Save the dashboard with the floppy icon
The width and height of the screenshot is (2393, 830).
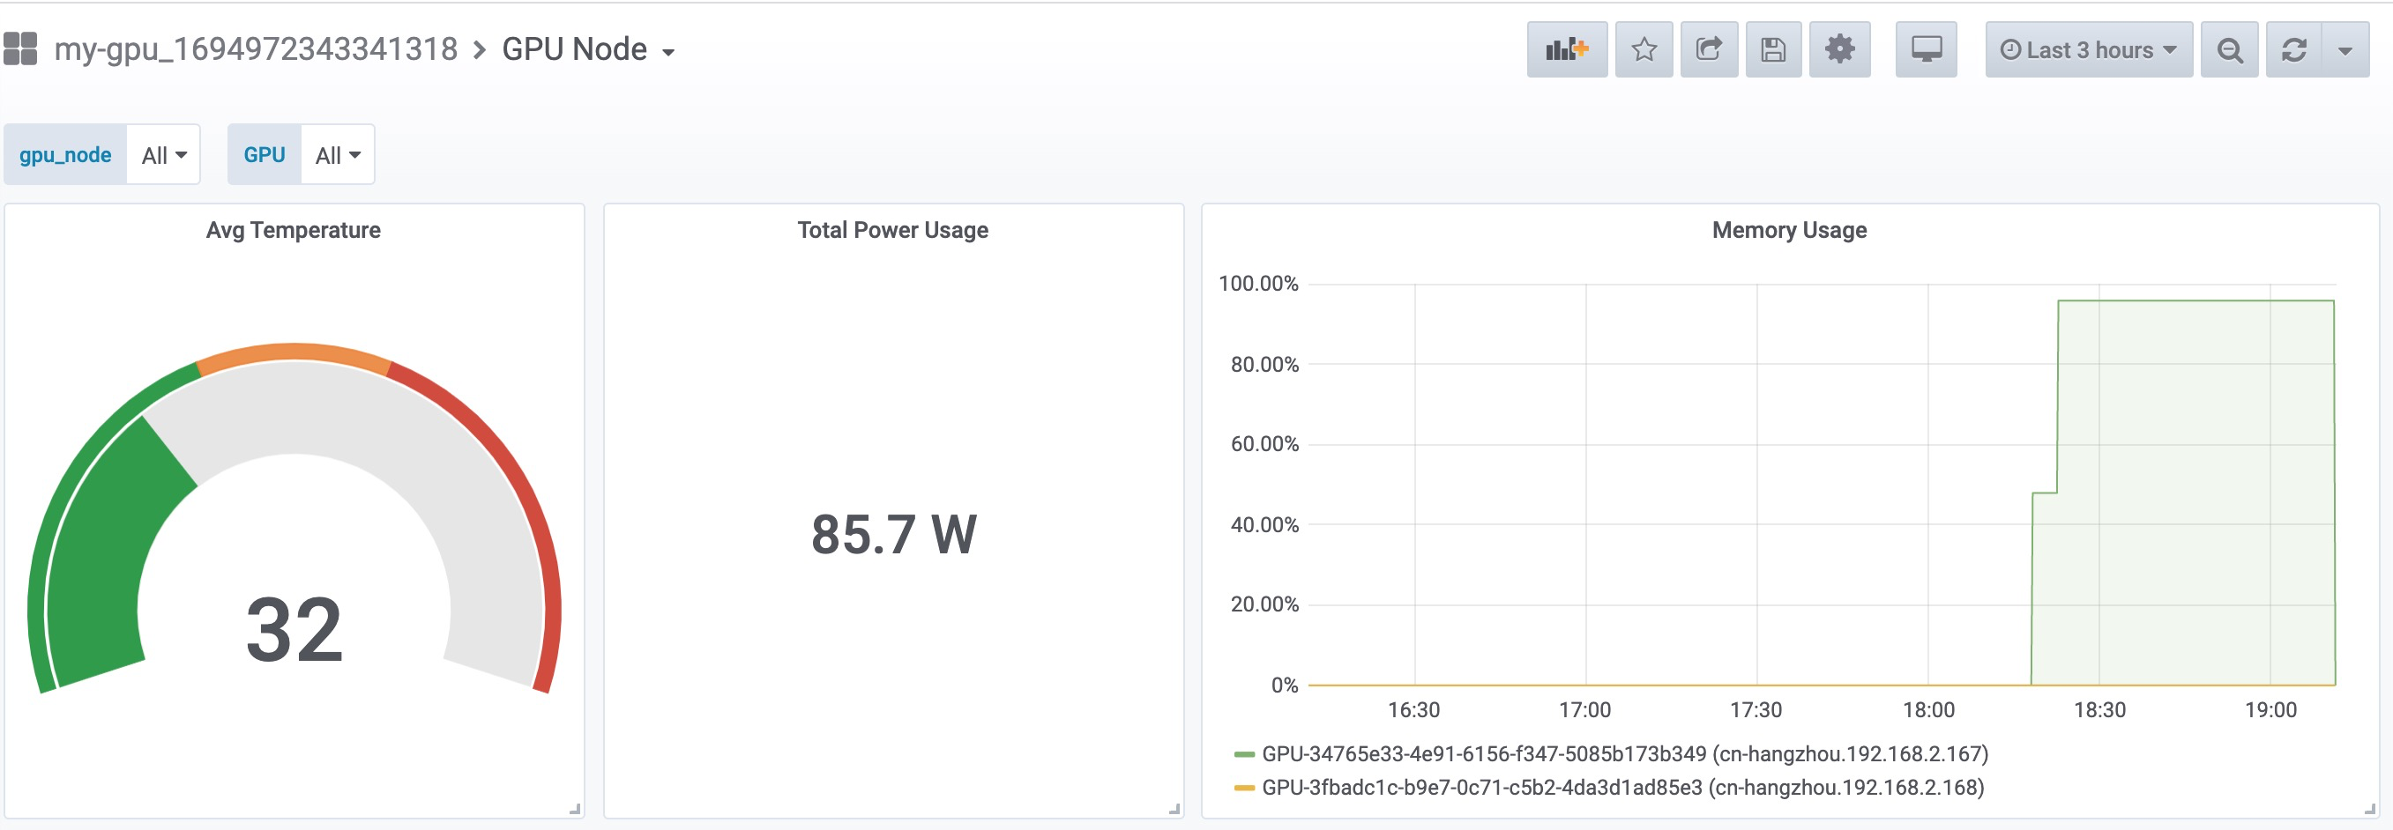(x=1773, y=49)
